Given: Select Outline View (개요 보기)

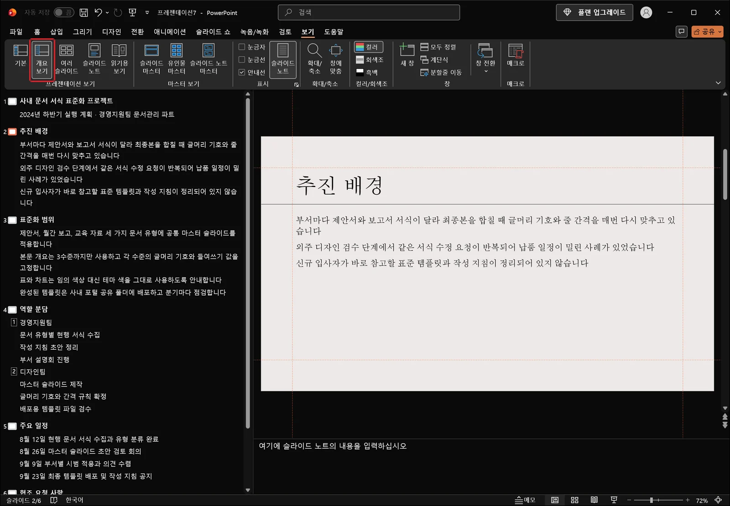Looking at the screenshot, I should click(x=42, y=59).
